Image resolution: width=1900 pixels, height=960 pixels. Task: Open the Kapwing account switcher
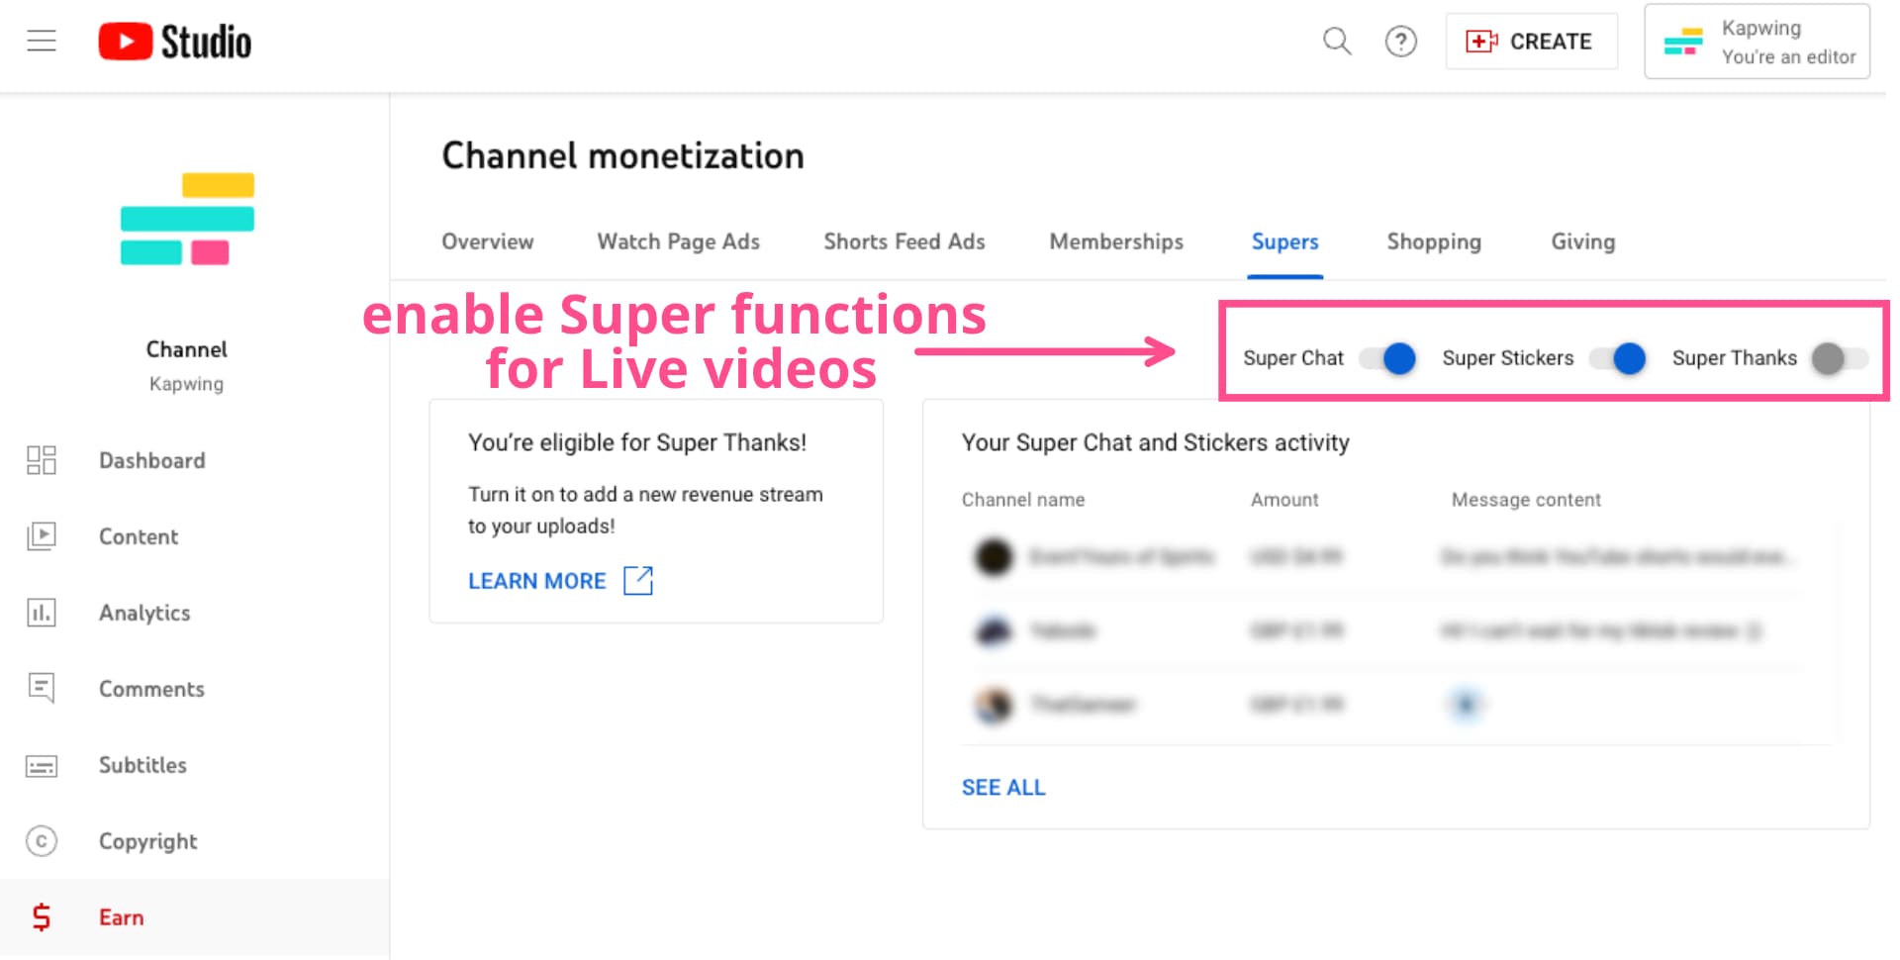click(x=1757, y=42)
